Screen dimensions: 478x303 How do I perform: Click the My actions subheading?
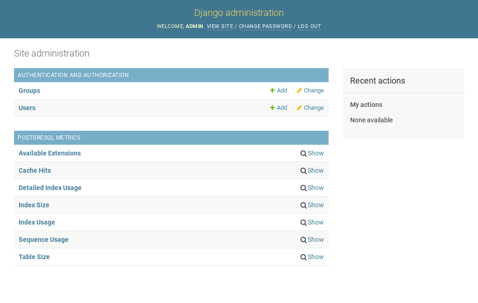click(366, 105)
